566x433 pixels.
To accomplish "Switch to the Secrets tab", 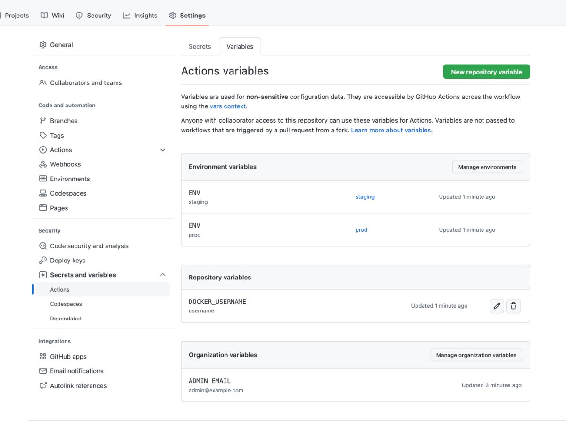I will click(x=200, y=46).
